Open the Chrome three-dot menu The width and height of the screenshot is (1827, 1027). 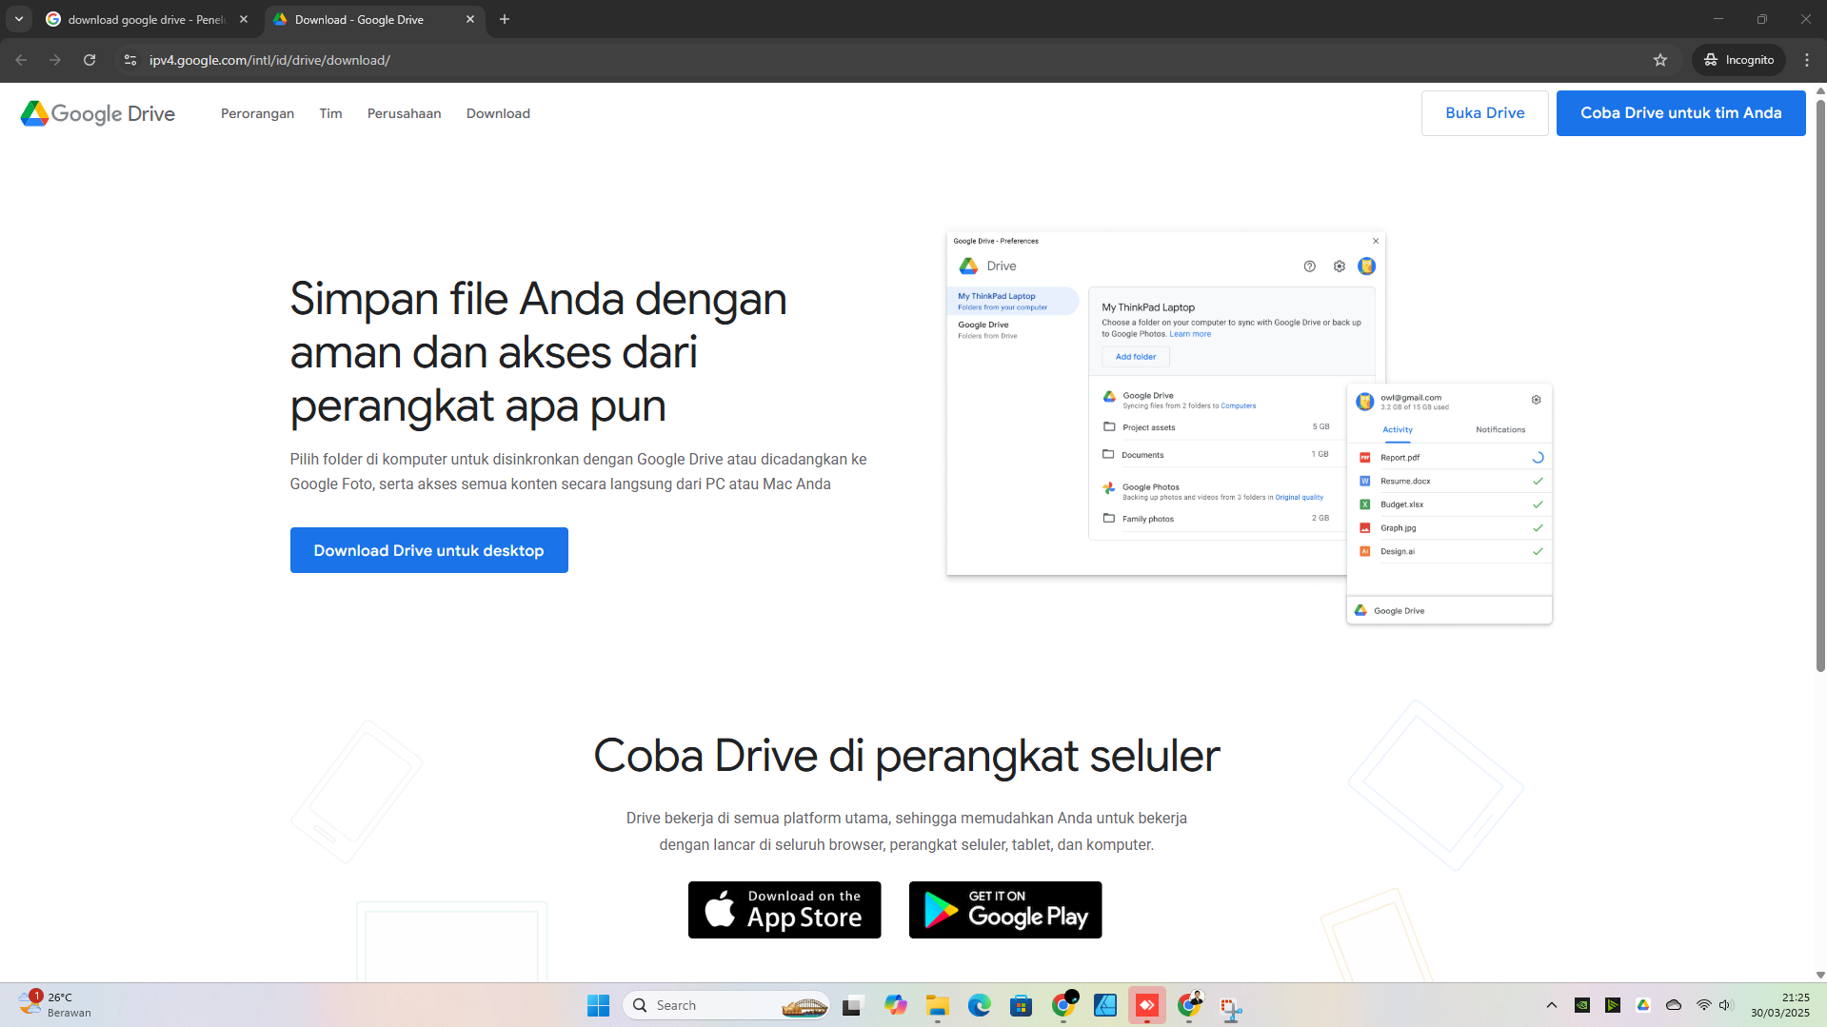click(1807, 60)
